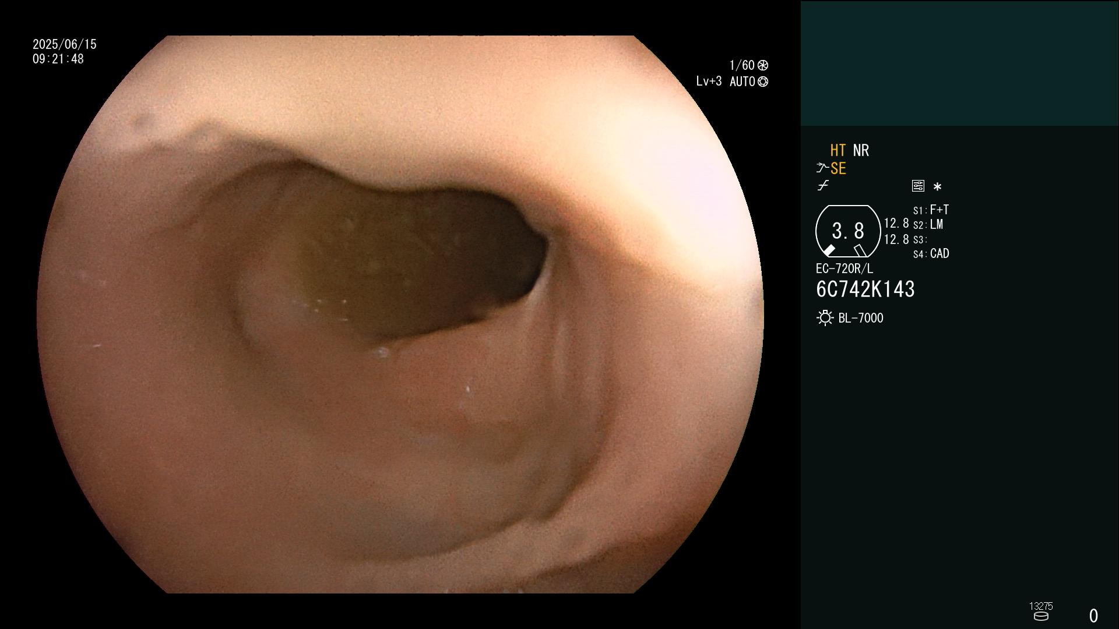Select the S1: F+T switch assignment

[931, 210]
